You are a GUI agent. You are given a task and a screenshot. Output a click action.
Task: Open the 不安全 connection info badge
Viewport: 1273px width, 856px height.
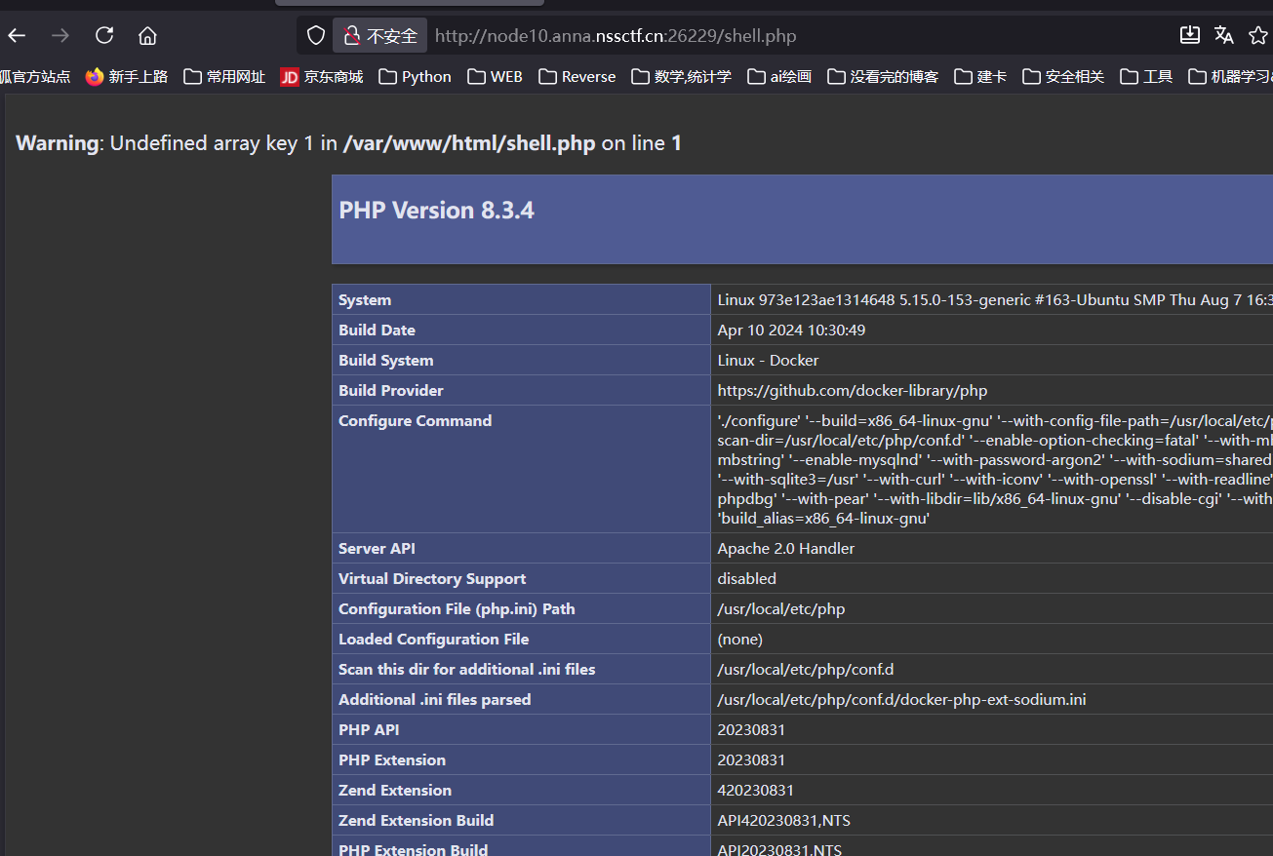tap(380, 36)
